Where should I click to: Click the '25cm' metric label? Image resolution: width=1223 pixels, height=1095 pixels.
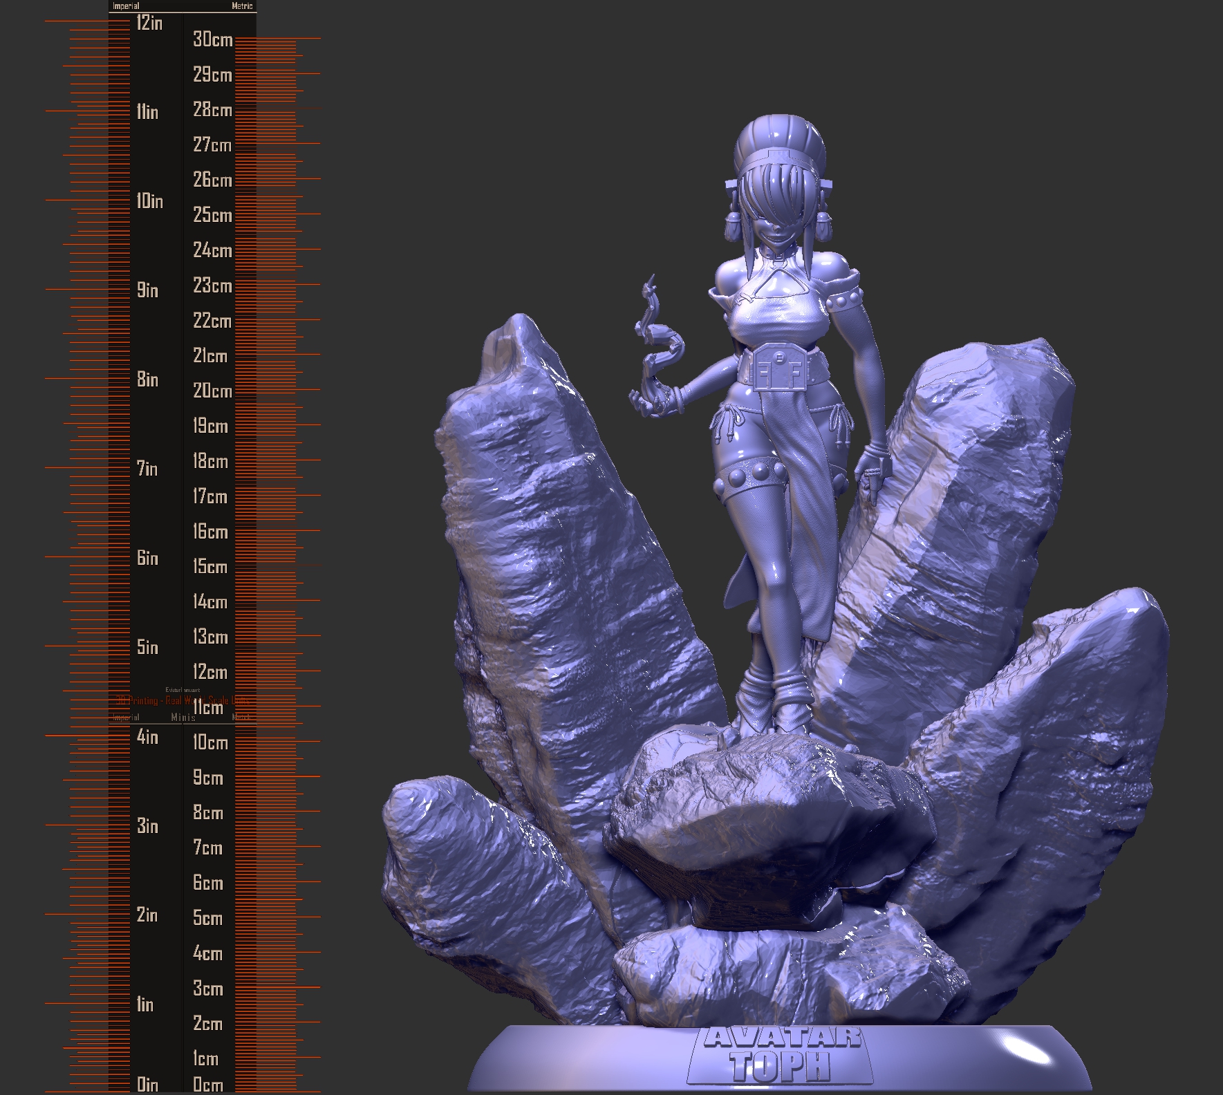(x=213, y=215)
